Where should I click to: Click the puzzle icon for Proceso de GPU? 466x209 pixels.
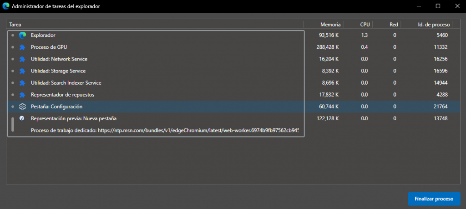(22, 47)
